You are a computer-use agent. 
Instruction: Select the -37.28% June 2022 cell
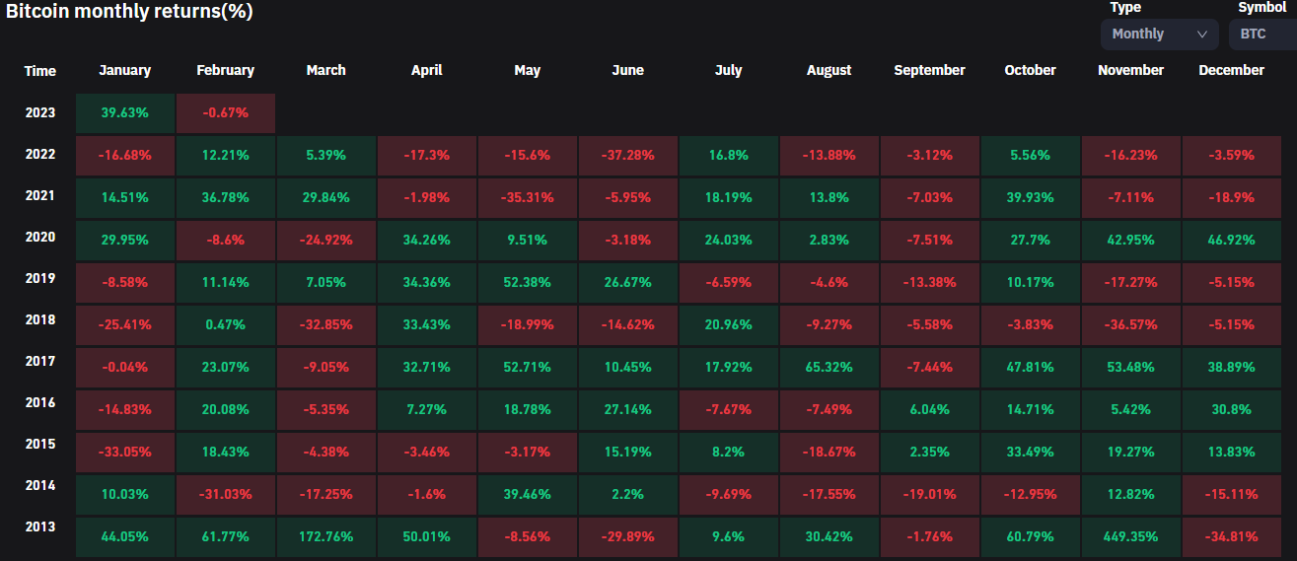[x=628, y=156]
